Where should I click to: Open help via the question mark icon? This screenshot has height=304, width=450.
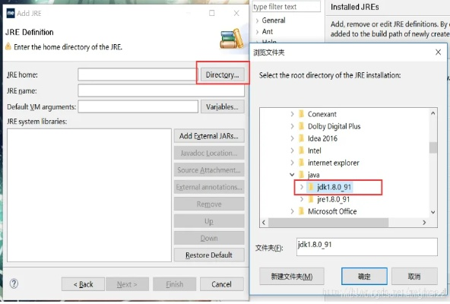pos(14,283)
